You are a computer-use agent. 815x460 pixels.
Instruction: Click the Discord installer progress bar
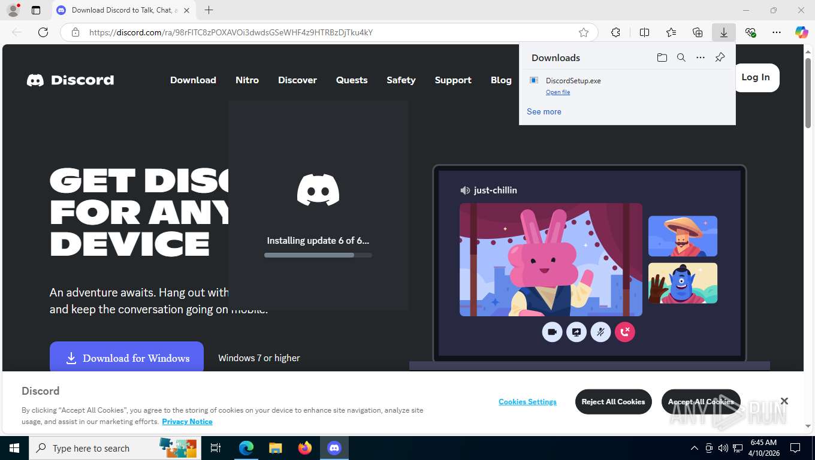pos(318,255)
